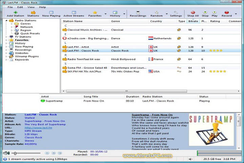Select Websites in the tree
The width and height of the screenshot is (244, 163).
(21, 53)
